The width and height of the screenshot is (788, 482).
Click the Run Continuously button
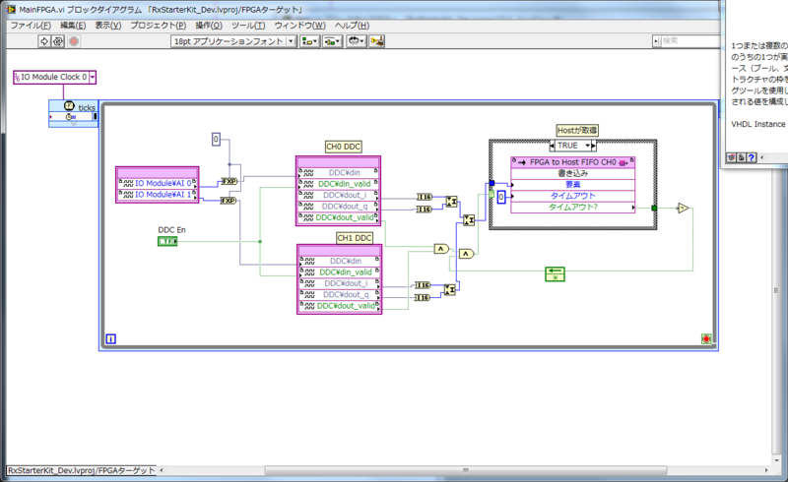[58, 41]
